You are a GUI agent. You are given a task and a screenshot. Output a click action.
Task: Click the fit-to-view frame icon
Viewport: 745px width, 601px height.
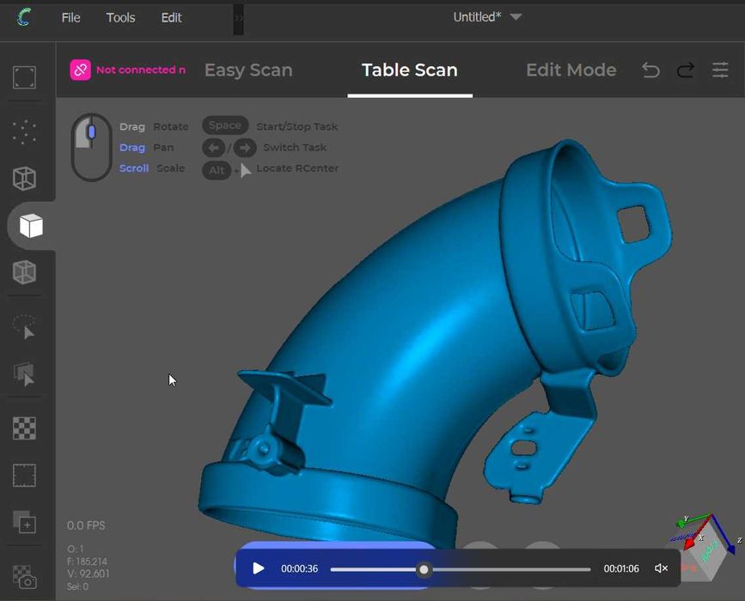pos(24,77)
